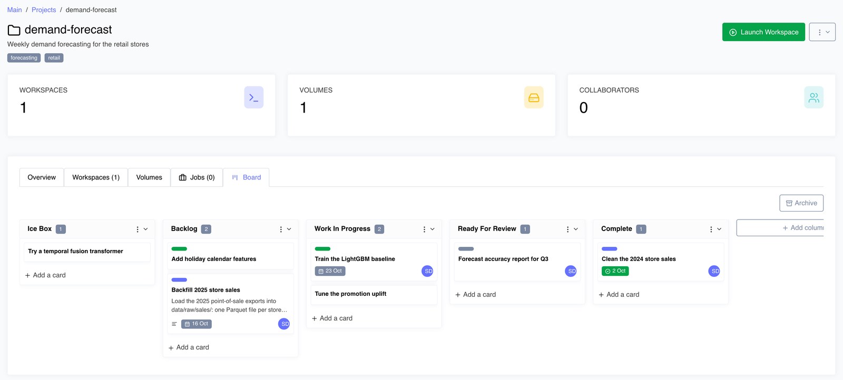Open the Ready For Review column menu
Image resolution: width=843 pixels, height=380 pixels.
click(572, 229)
